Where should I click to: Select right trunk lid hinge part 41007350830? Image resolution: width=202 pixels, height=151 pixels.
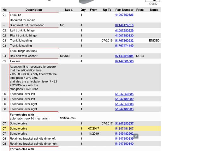pyautogui.click(x=124, y=36)
